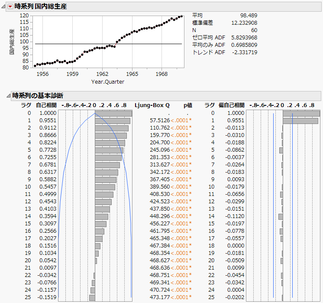
Task: Select autocorrelation value 0.7728 at lag 5
Action: click(x=48, y=150)
